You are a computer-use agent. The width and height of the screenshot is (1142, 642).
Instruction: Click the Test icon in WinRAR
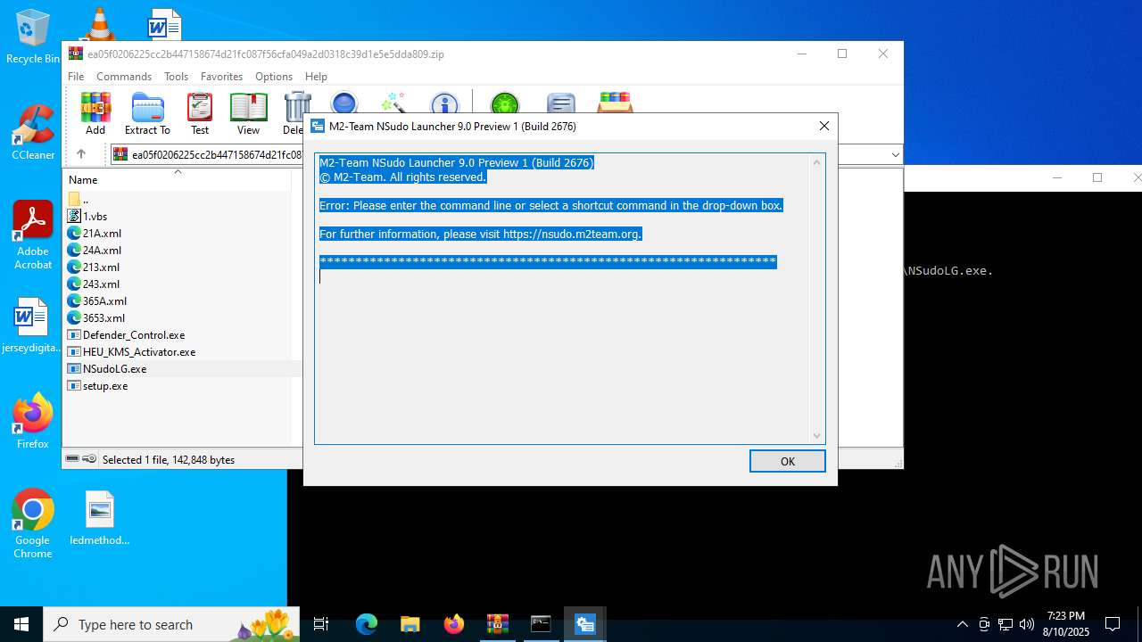tap(200, 114)
